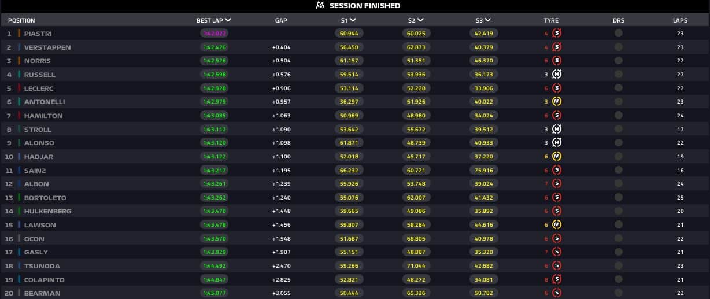Click Lawson's medium tyre icon

(557, 224)
